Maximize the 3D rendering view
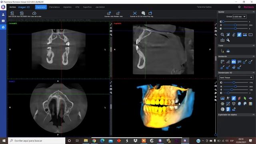The image size is (256, 144). point(216,82)
